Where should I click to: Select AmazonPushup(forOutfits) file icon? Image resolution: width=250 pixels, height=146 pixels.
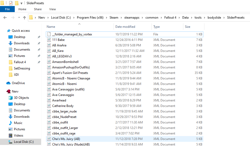pos(49,67)
